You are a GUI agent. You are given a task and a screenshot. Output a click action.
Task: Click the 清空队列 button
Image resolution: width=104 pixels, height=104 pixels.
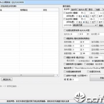click(7, 79)
